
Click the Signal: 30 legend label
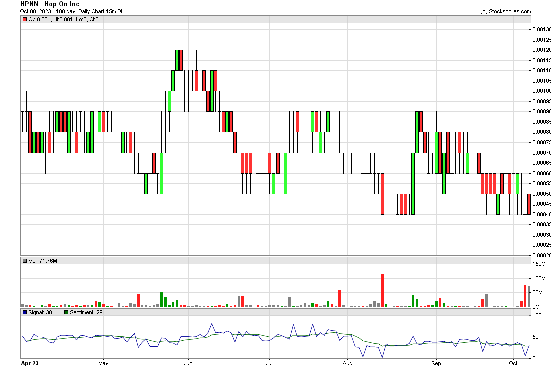pyautogui.click(x=40, y=312)
